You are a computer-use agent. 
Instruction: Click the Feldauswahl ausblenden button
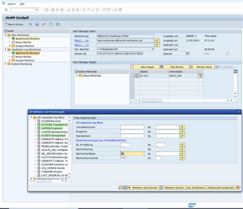(221, 187)
